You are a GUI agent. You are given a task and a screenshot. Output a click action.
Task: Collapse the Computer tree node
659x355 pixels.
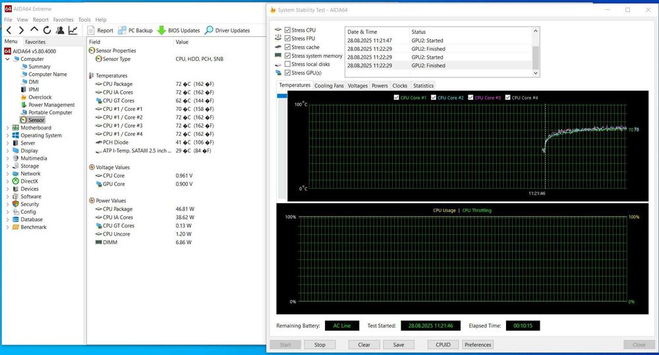[x=7, y=59]
